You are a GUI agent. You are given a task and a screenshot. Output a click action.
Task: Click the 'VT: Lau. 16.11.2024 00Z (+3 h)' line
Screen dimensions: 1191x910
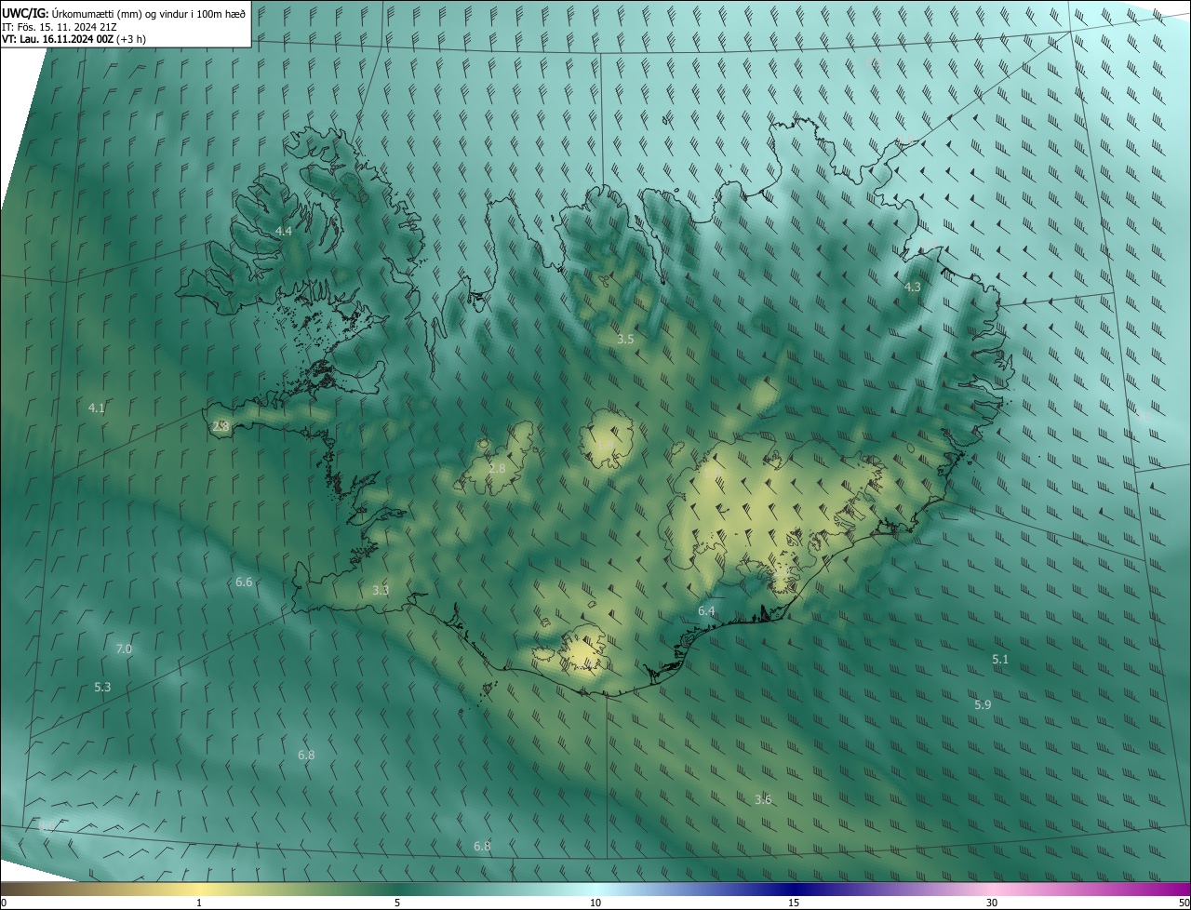click(74, 39)
